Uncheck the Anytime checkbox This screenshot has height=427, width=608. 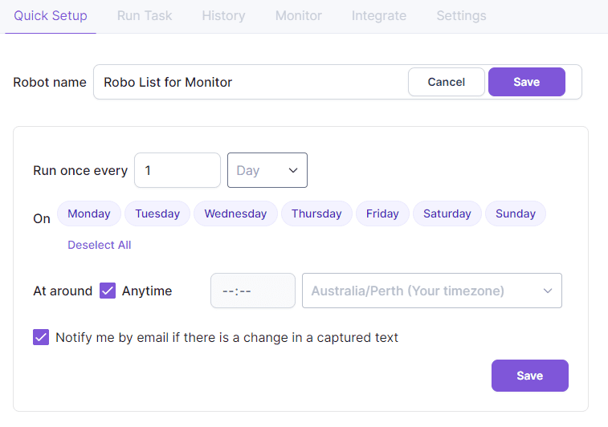click(x=108, y=291)
